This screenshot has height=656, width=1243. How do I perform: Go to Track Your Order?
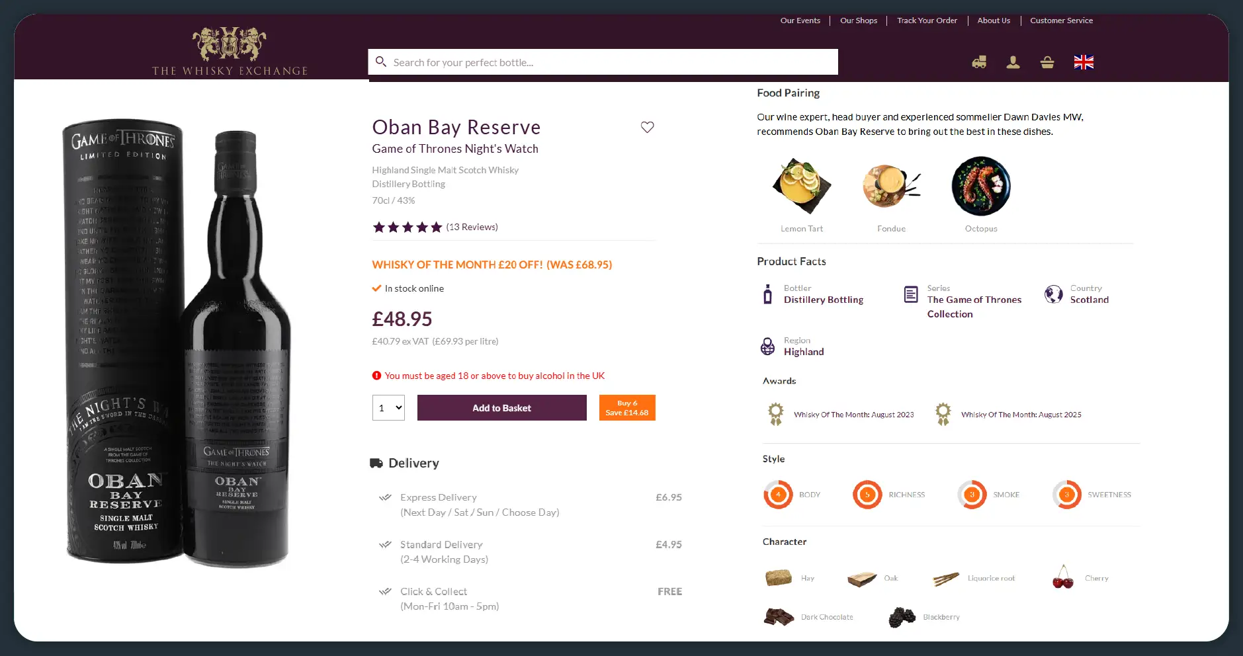(927, 20)
